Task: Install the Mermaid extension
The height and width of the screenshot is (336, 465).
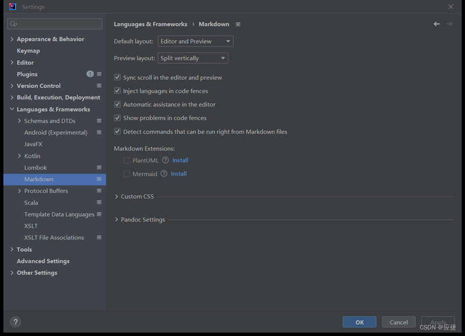Action: click(x=179, y=174)
